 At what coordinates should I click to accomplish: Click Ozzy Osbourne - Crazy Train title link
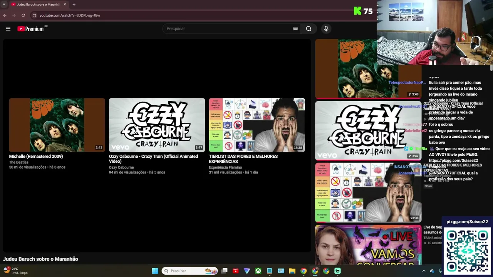tap(153, 159)
